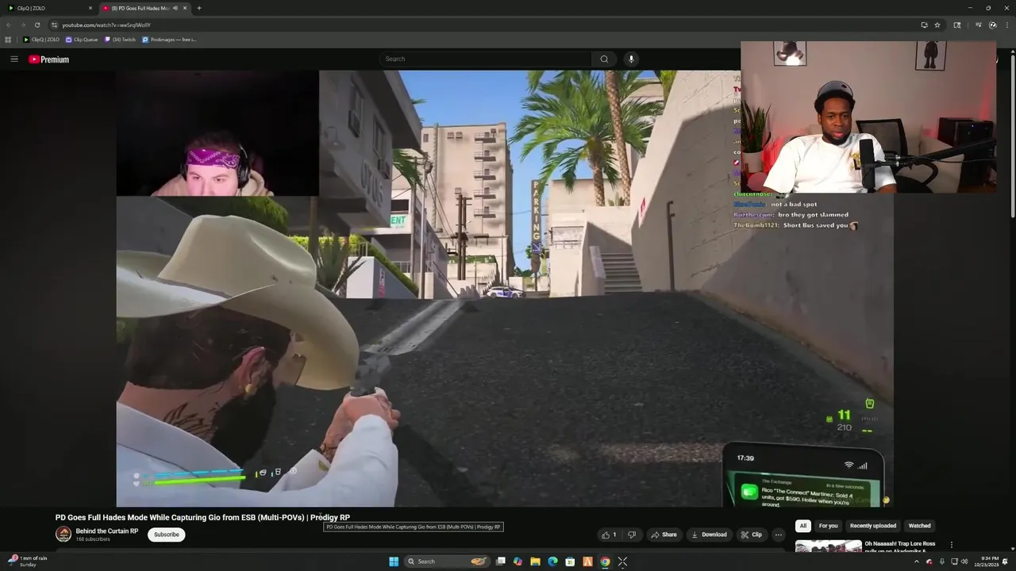1016x571 pixels.
Task: Create a clip with Clip button
Action: [x=751, y=535]
